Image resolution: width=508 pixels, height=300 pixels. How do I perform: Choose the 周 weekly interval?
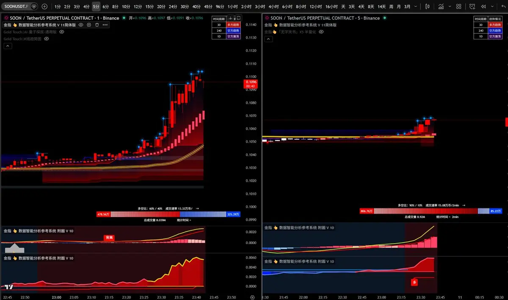pyautogui.click(x=391, y=6)
